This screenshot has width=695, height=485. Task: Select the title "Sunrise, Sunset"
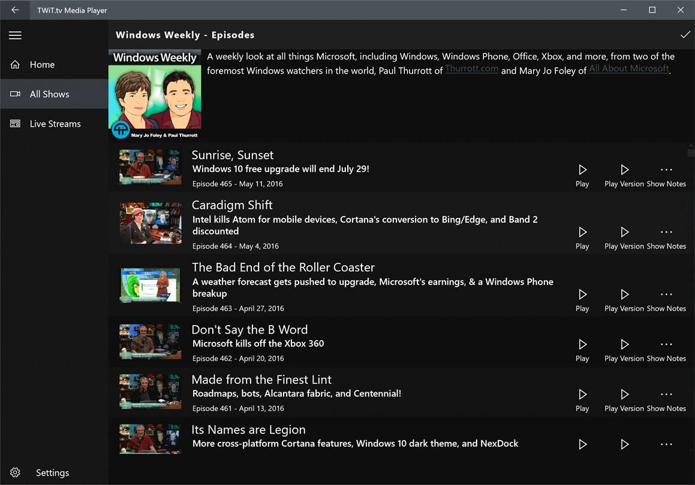coord(232,155)
